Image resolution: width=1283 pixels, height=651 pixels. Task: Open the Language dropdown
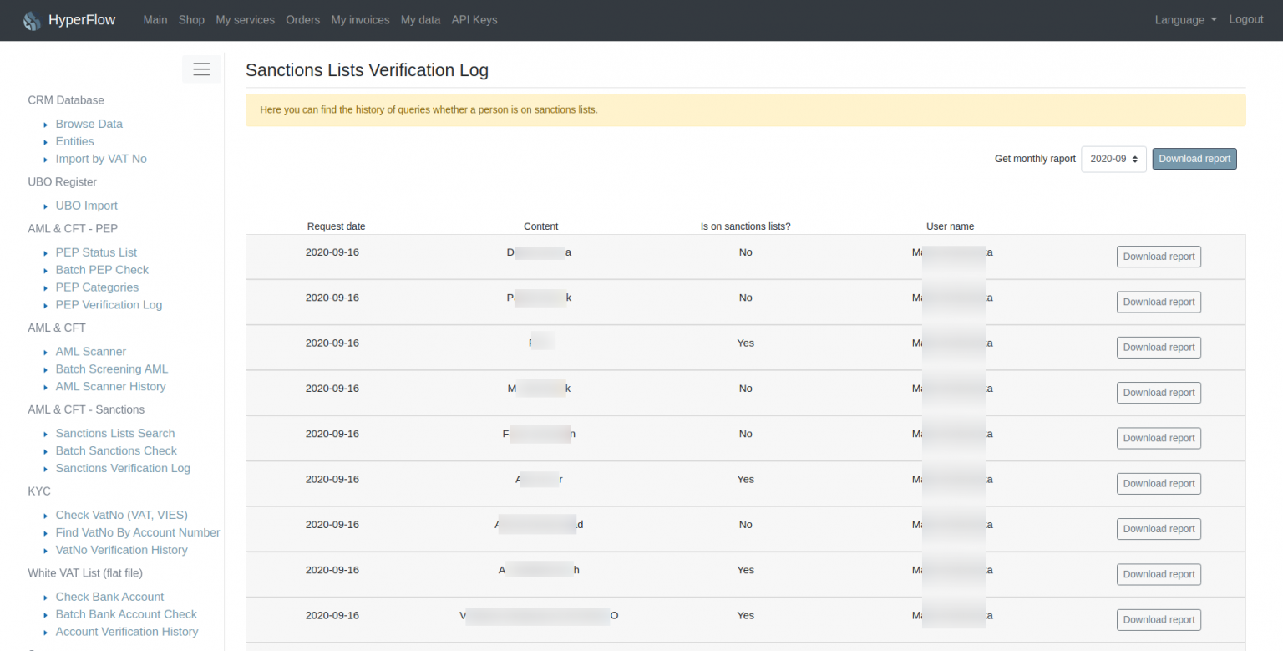[1184, 19]
